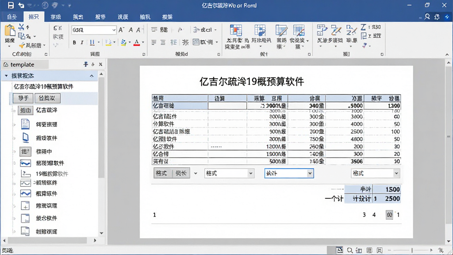Click the document vertical scrollbar down arrow
The width and height of the screenshot is (453, 255).
[x=449, y=241]
